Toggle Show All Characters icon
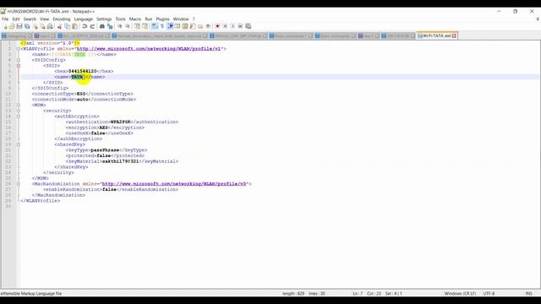Viewport: 541px width, 304px height. [x=162, y=26]
